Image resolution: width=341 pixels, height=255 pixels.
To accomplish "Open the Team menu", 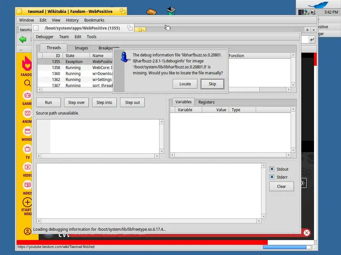I will point(64,37).
